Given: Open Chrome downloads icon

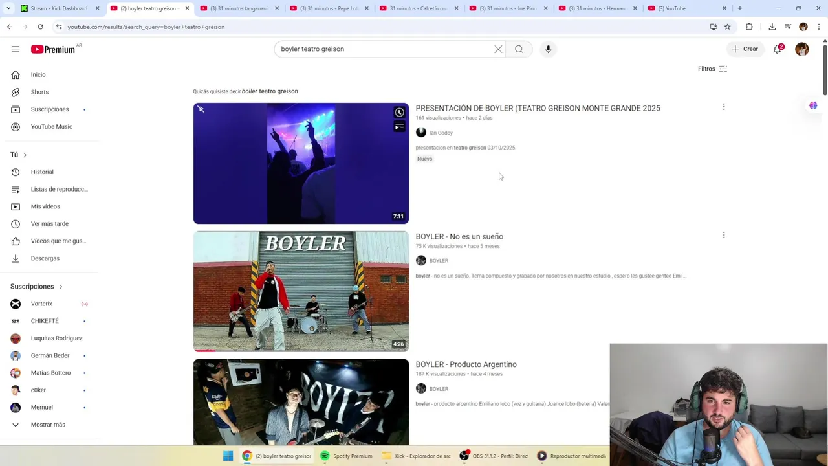Looking at the screenshot, I should click(772, 27).
